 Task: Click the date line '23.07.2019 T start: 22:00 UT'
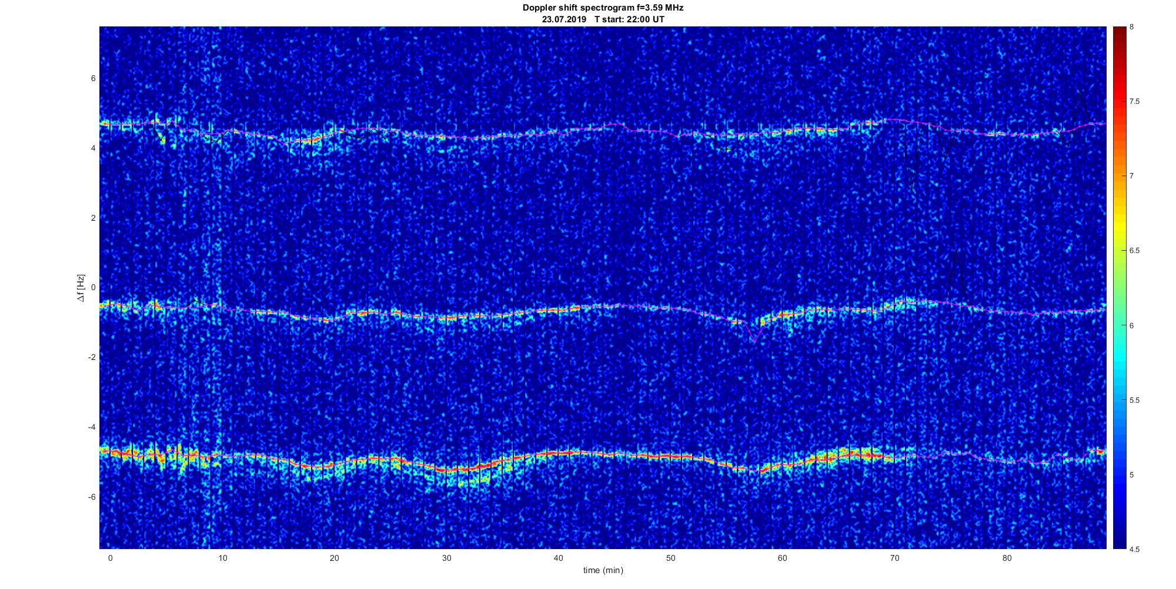pos(603,19)
